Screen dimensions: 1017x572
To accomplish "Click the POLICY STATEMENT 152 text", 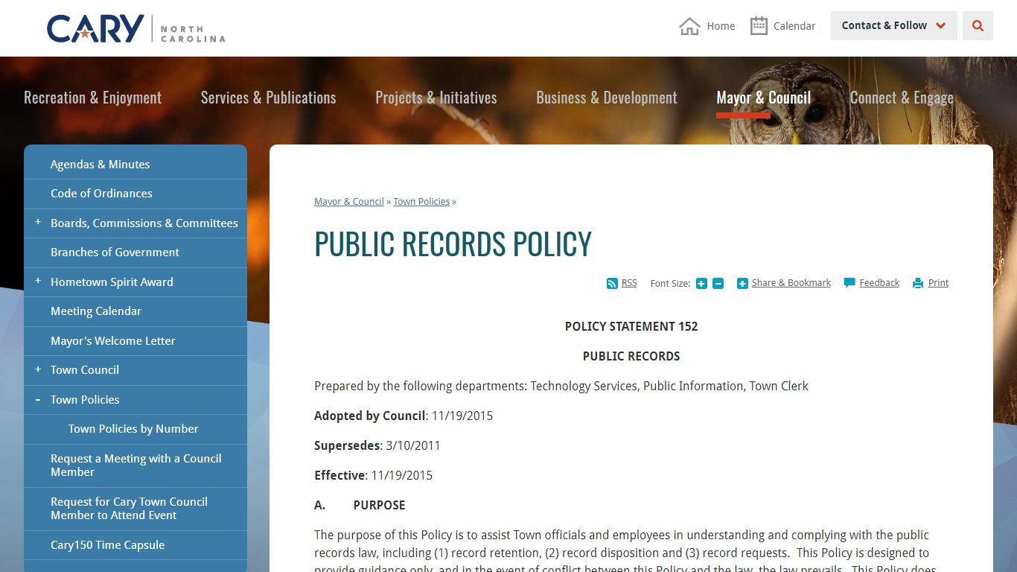I will click(631, 326).
